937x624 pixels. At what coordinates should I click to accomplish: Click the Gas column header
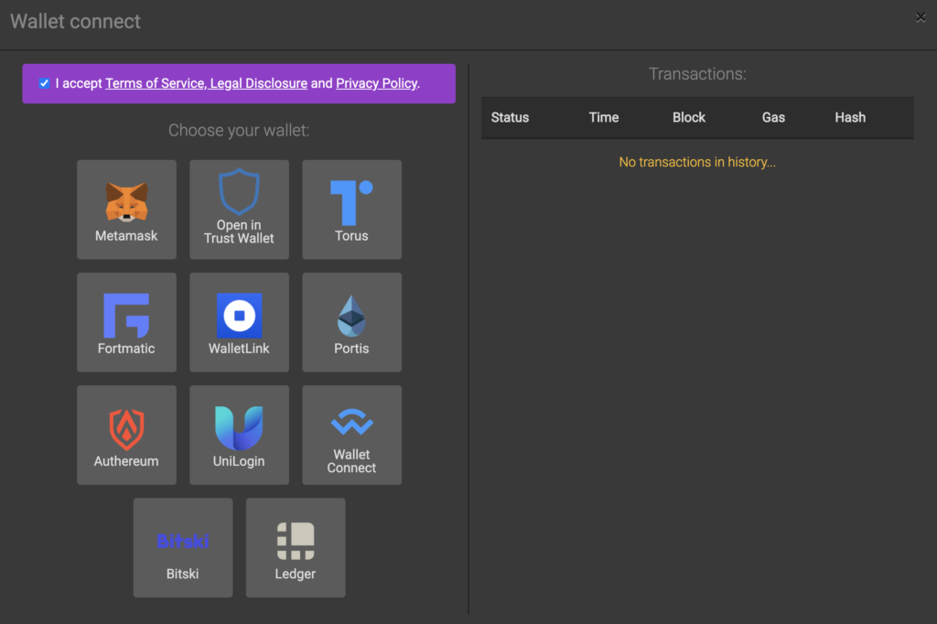click(773, 117)
